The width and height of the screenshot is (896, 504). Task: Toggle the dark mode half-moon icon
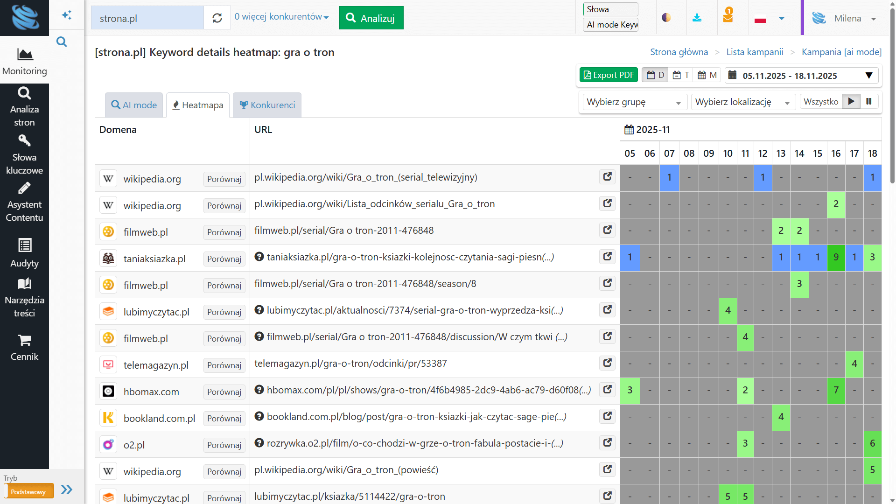click(x=666, y=18)
